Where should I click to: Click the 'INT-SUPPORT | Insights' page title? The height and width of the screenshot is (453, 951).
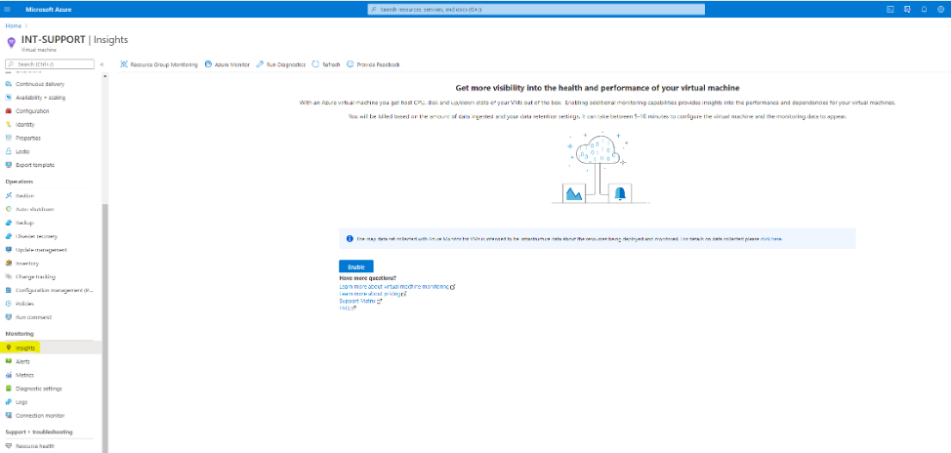74,39
